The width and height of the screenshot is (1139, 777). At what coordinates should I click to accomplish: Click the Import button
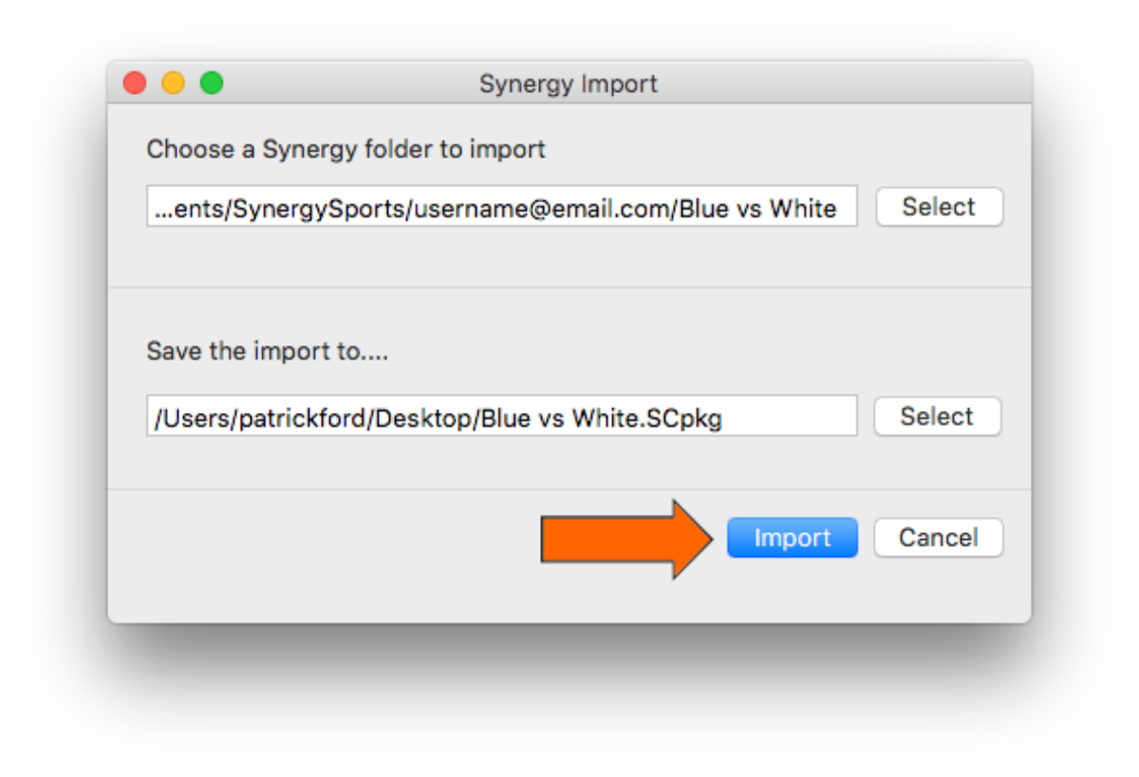[x=793, y=538]
